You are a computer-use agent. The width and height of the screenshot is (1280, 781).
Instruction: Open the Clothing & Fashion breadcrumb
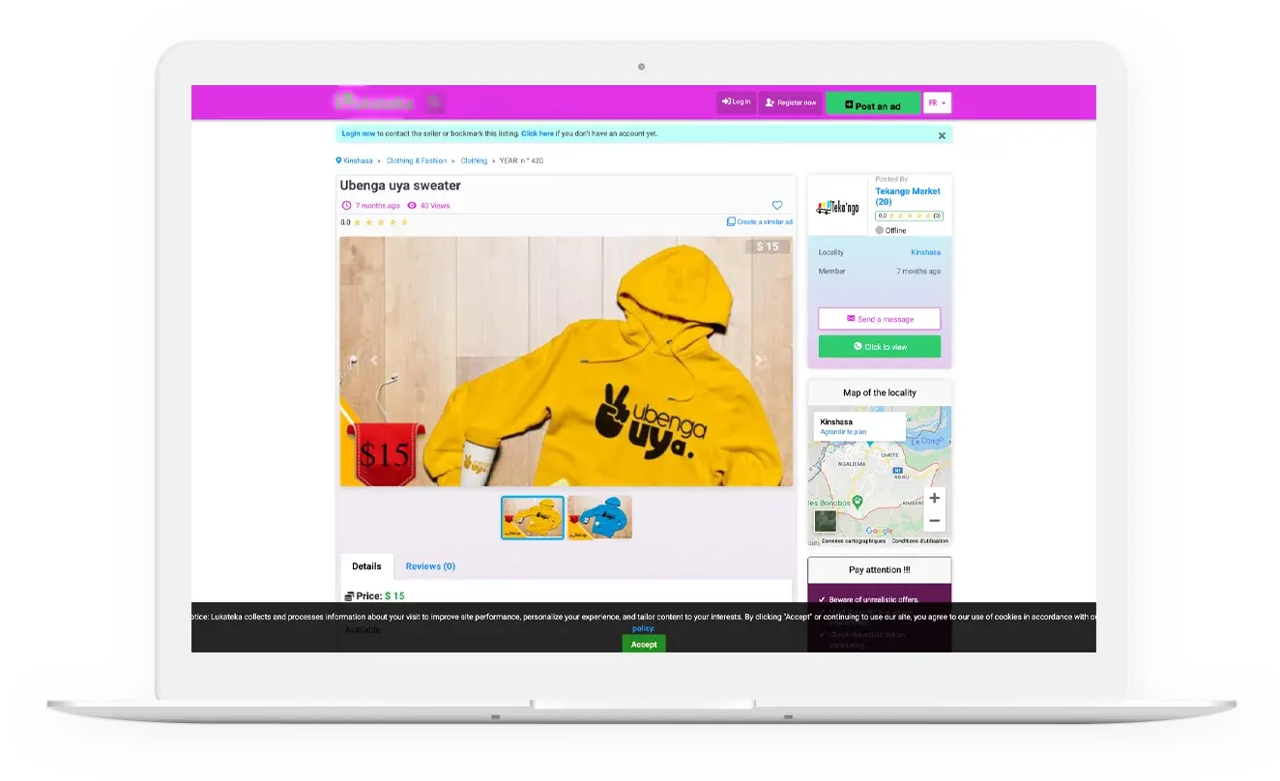tap(417, 160)
